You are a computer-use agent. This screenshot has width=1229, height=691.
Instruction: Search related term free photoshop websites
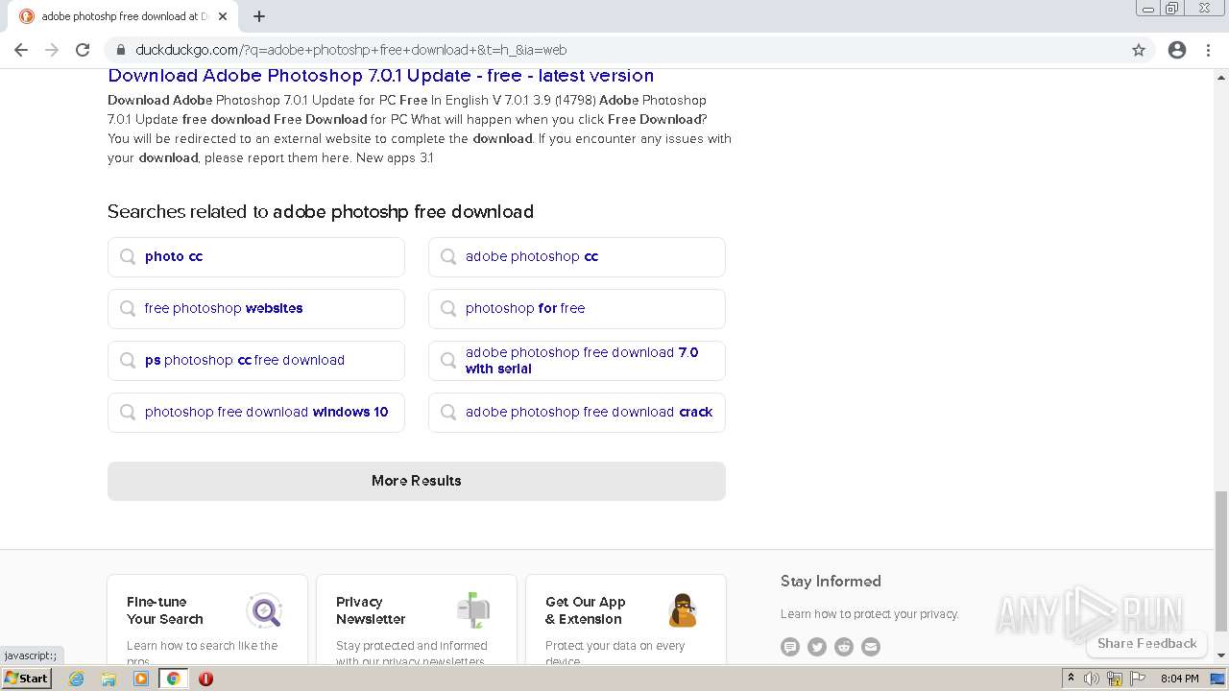click(x=256, y=308)
